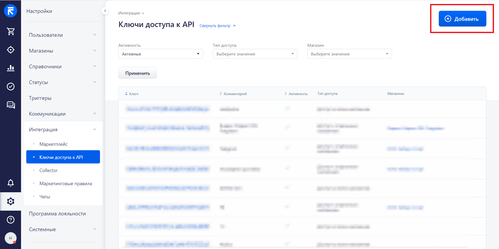The width and height of the screenshot is (499, 249).
Task: Collapse the settings sidebar panel
Action: [x=105, y=11]
